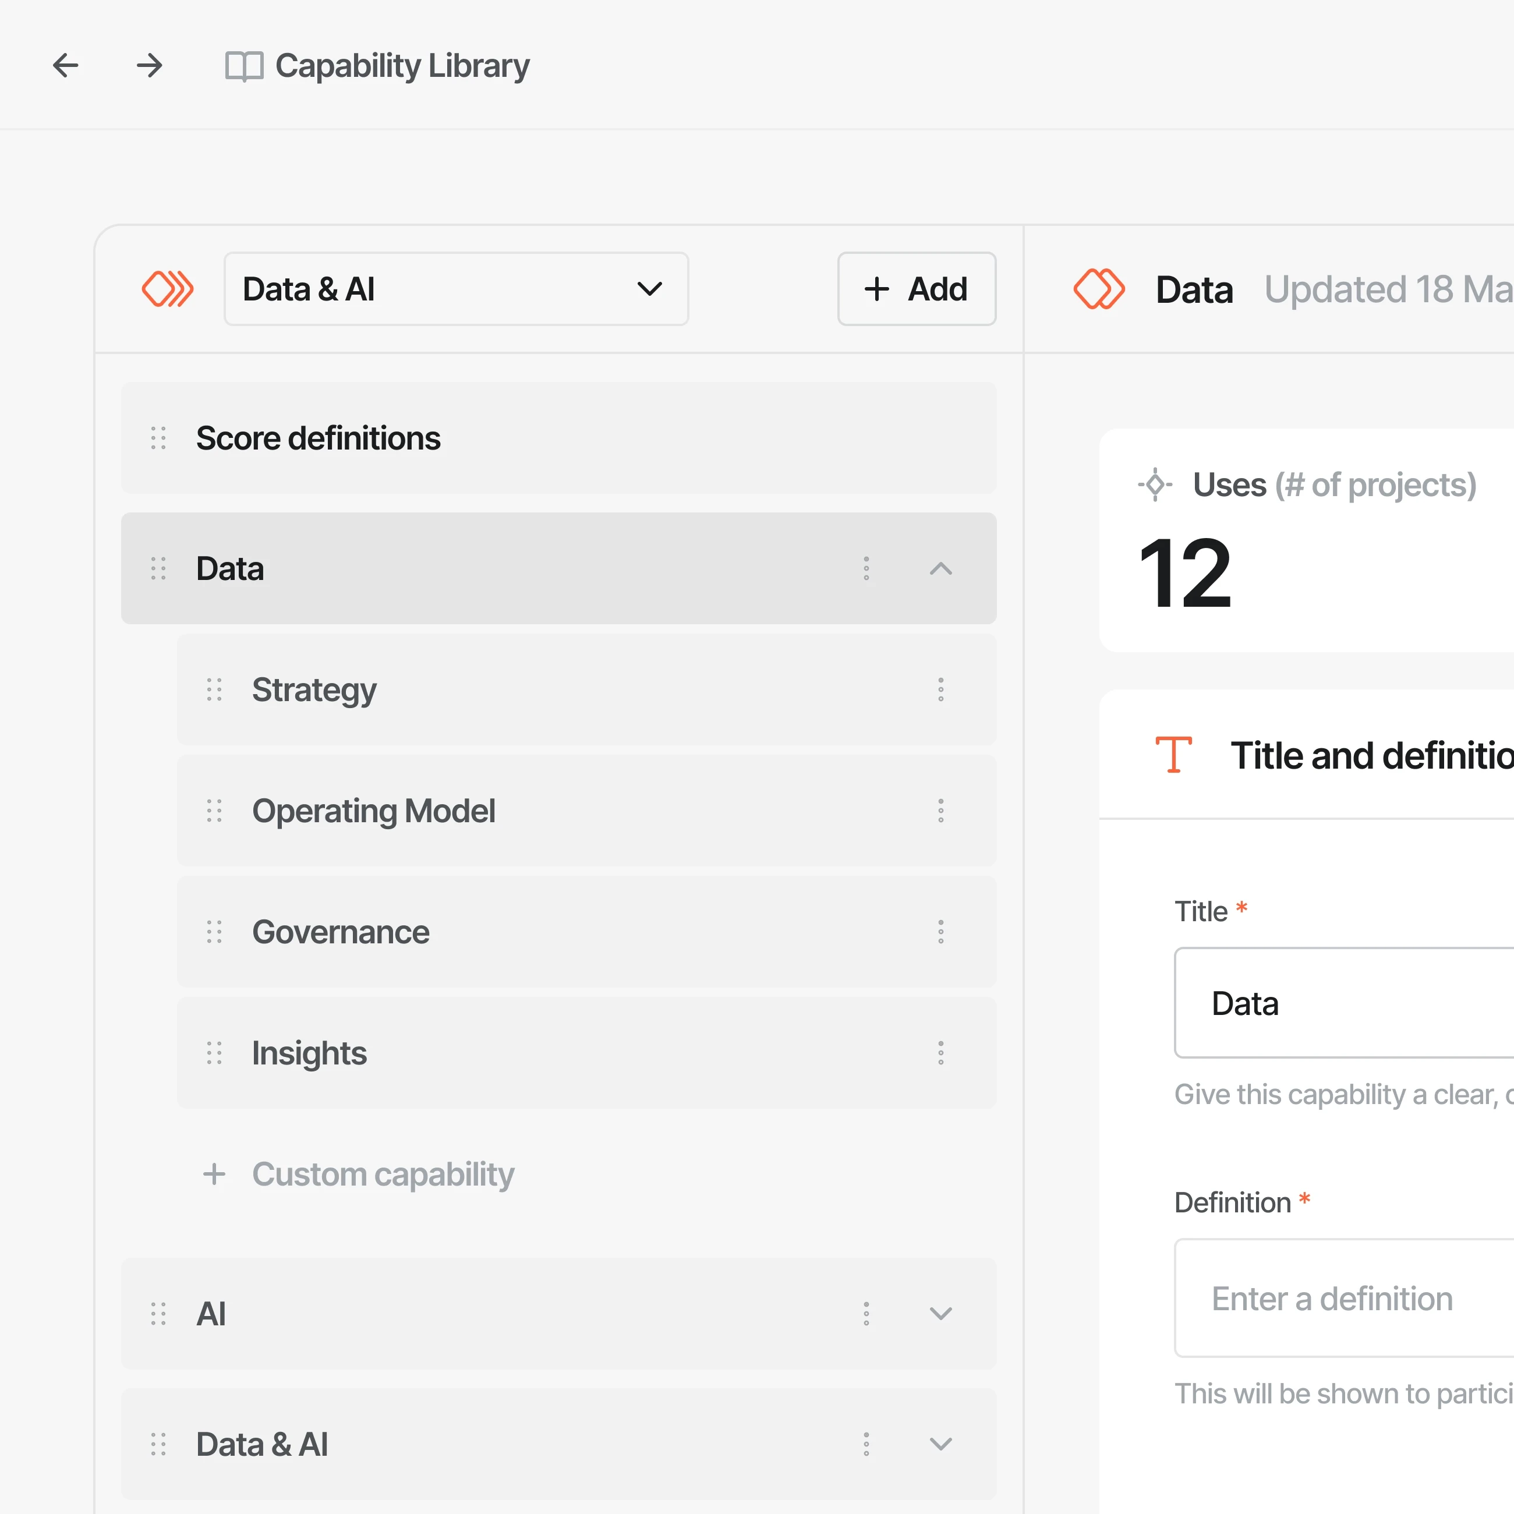
Task: Expand the AI capability group
Action: tap(940, 1313)
